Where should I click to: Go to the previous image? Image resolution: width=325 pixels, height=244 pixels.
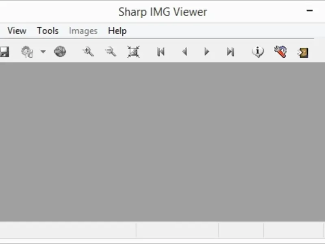pyautogui.click(x=184, y=52)
